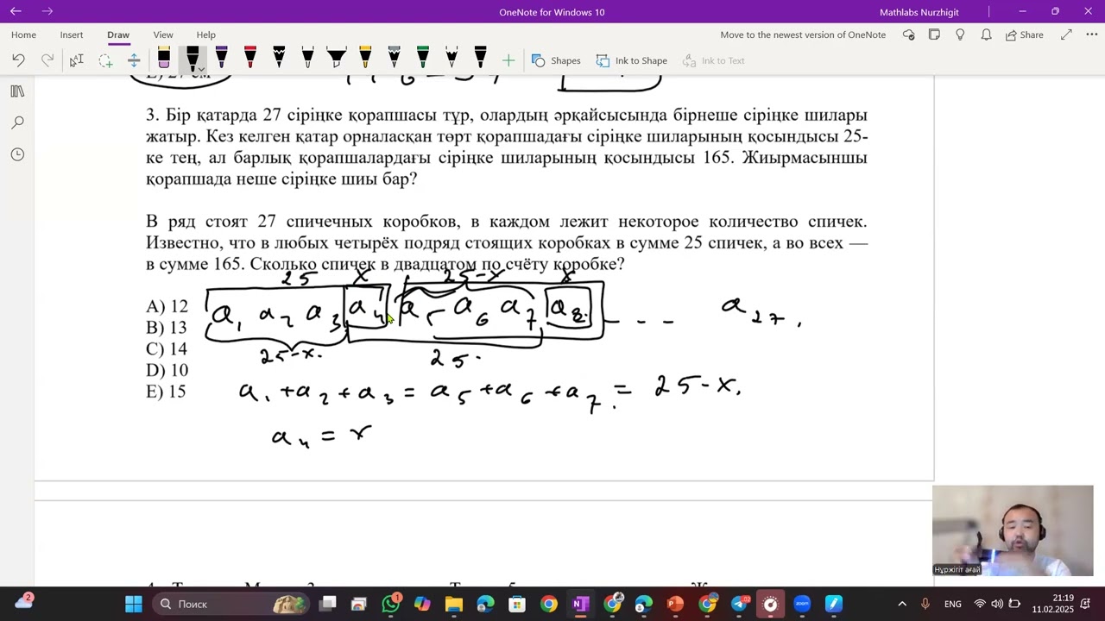This screenshot has height=621, width=1105.
Task: Pick the red pen
Action: click(249, 59)
